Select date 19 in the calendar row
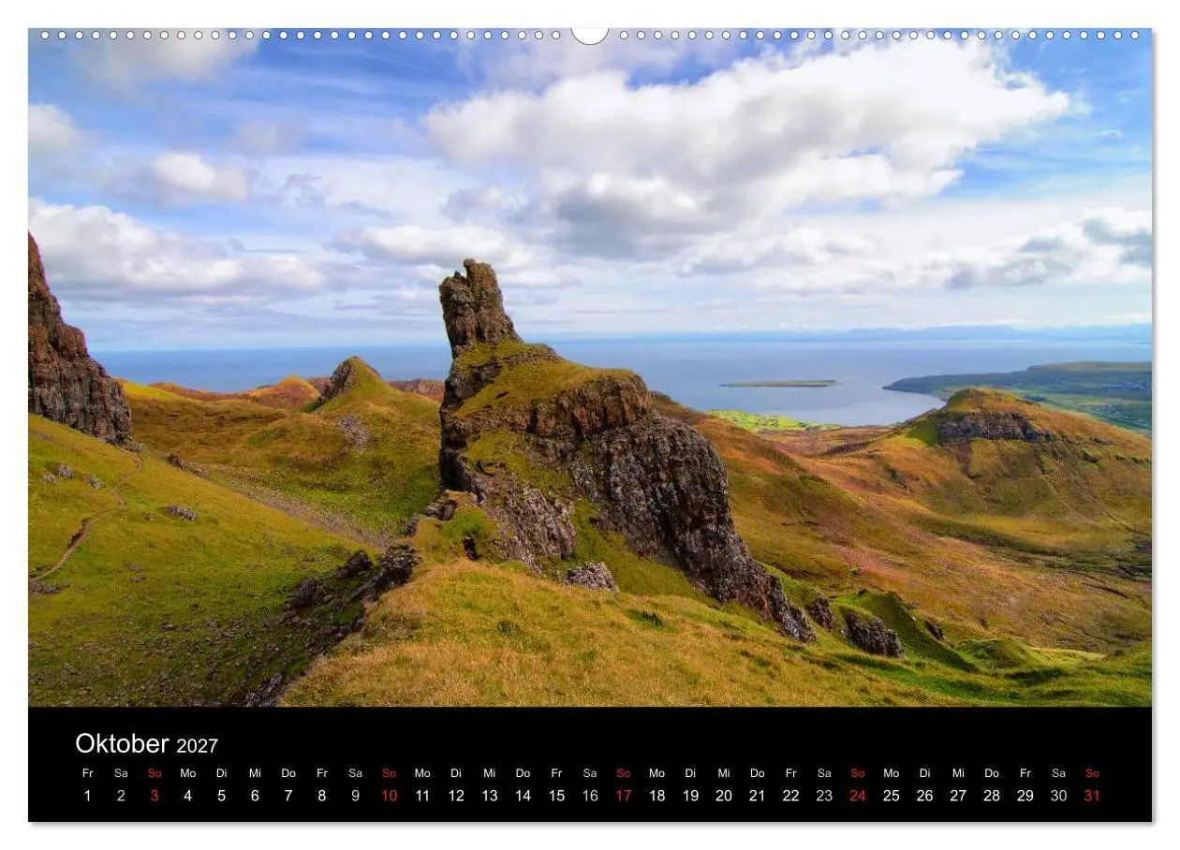The height and width of the screenshot is (850, 1180). [x=690, y=796]
